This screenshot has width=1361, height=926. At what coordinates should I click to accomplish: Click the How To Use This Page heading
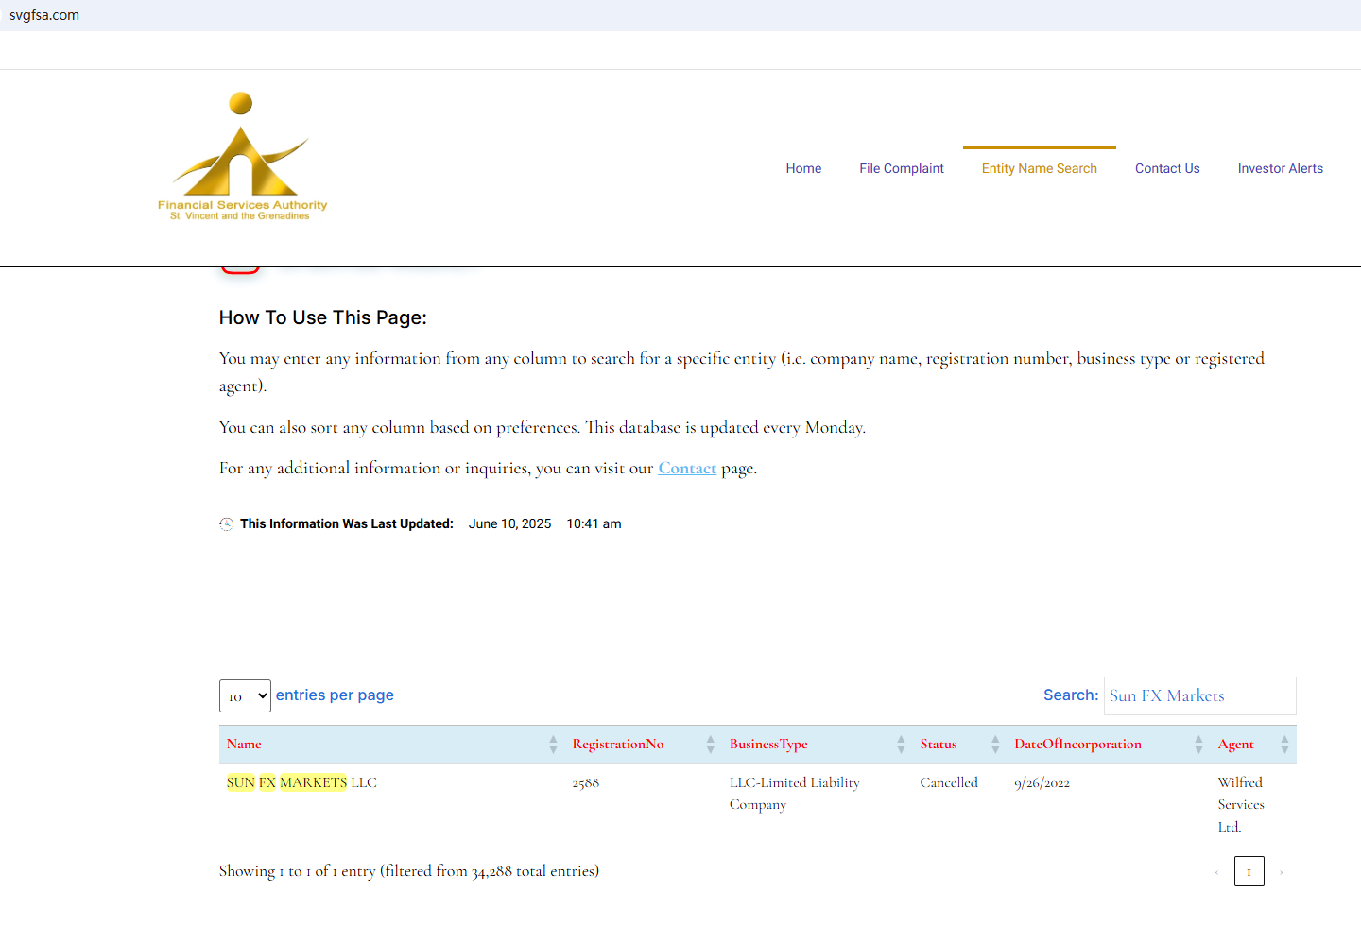coord(323,317)
